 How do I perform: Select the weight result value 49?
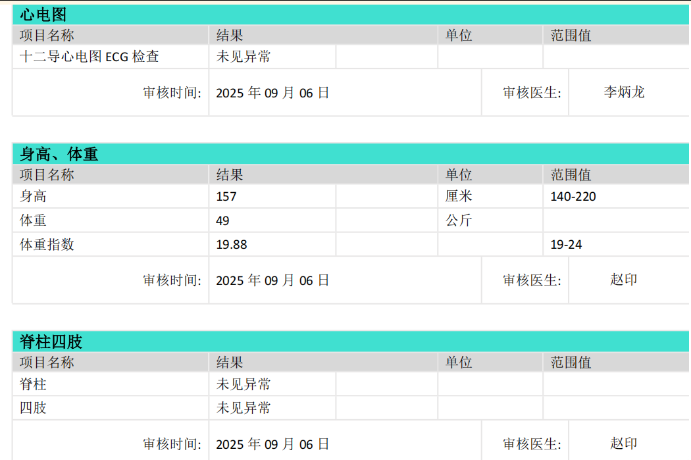[223, 221]
